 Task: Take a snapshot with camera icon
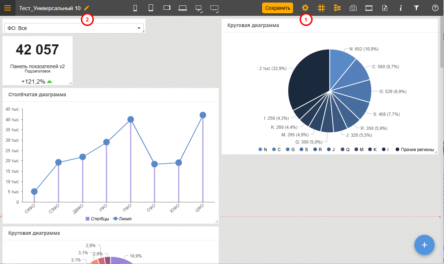pos(353,8)
